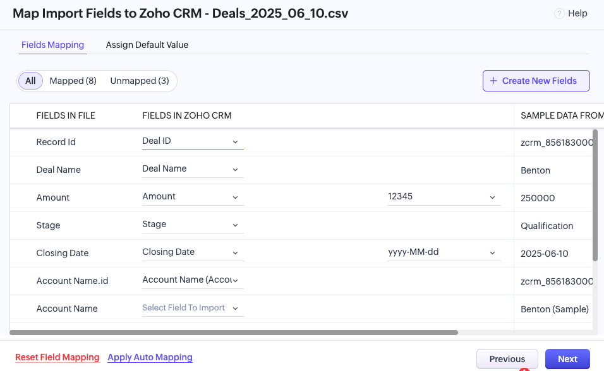
Task: Click the Next button
Action: coord(567,359)
